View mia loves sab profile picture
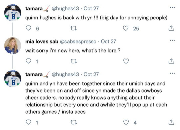 coord(13,45)
